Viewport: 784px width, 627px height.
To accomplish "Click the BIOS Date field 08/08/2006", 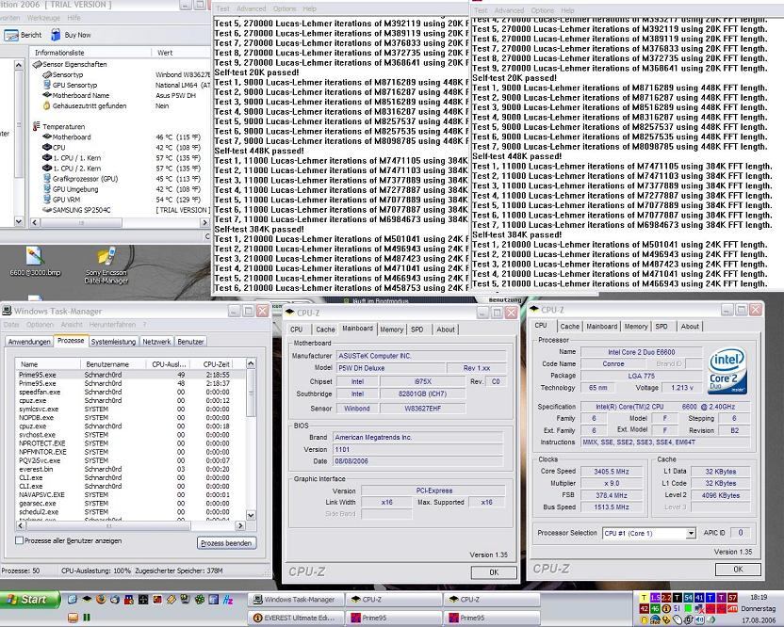I will coord(419,461).
